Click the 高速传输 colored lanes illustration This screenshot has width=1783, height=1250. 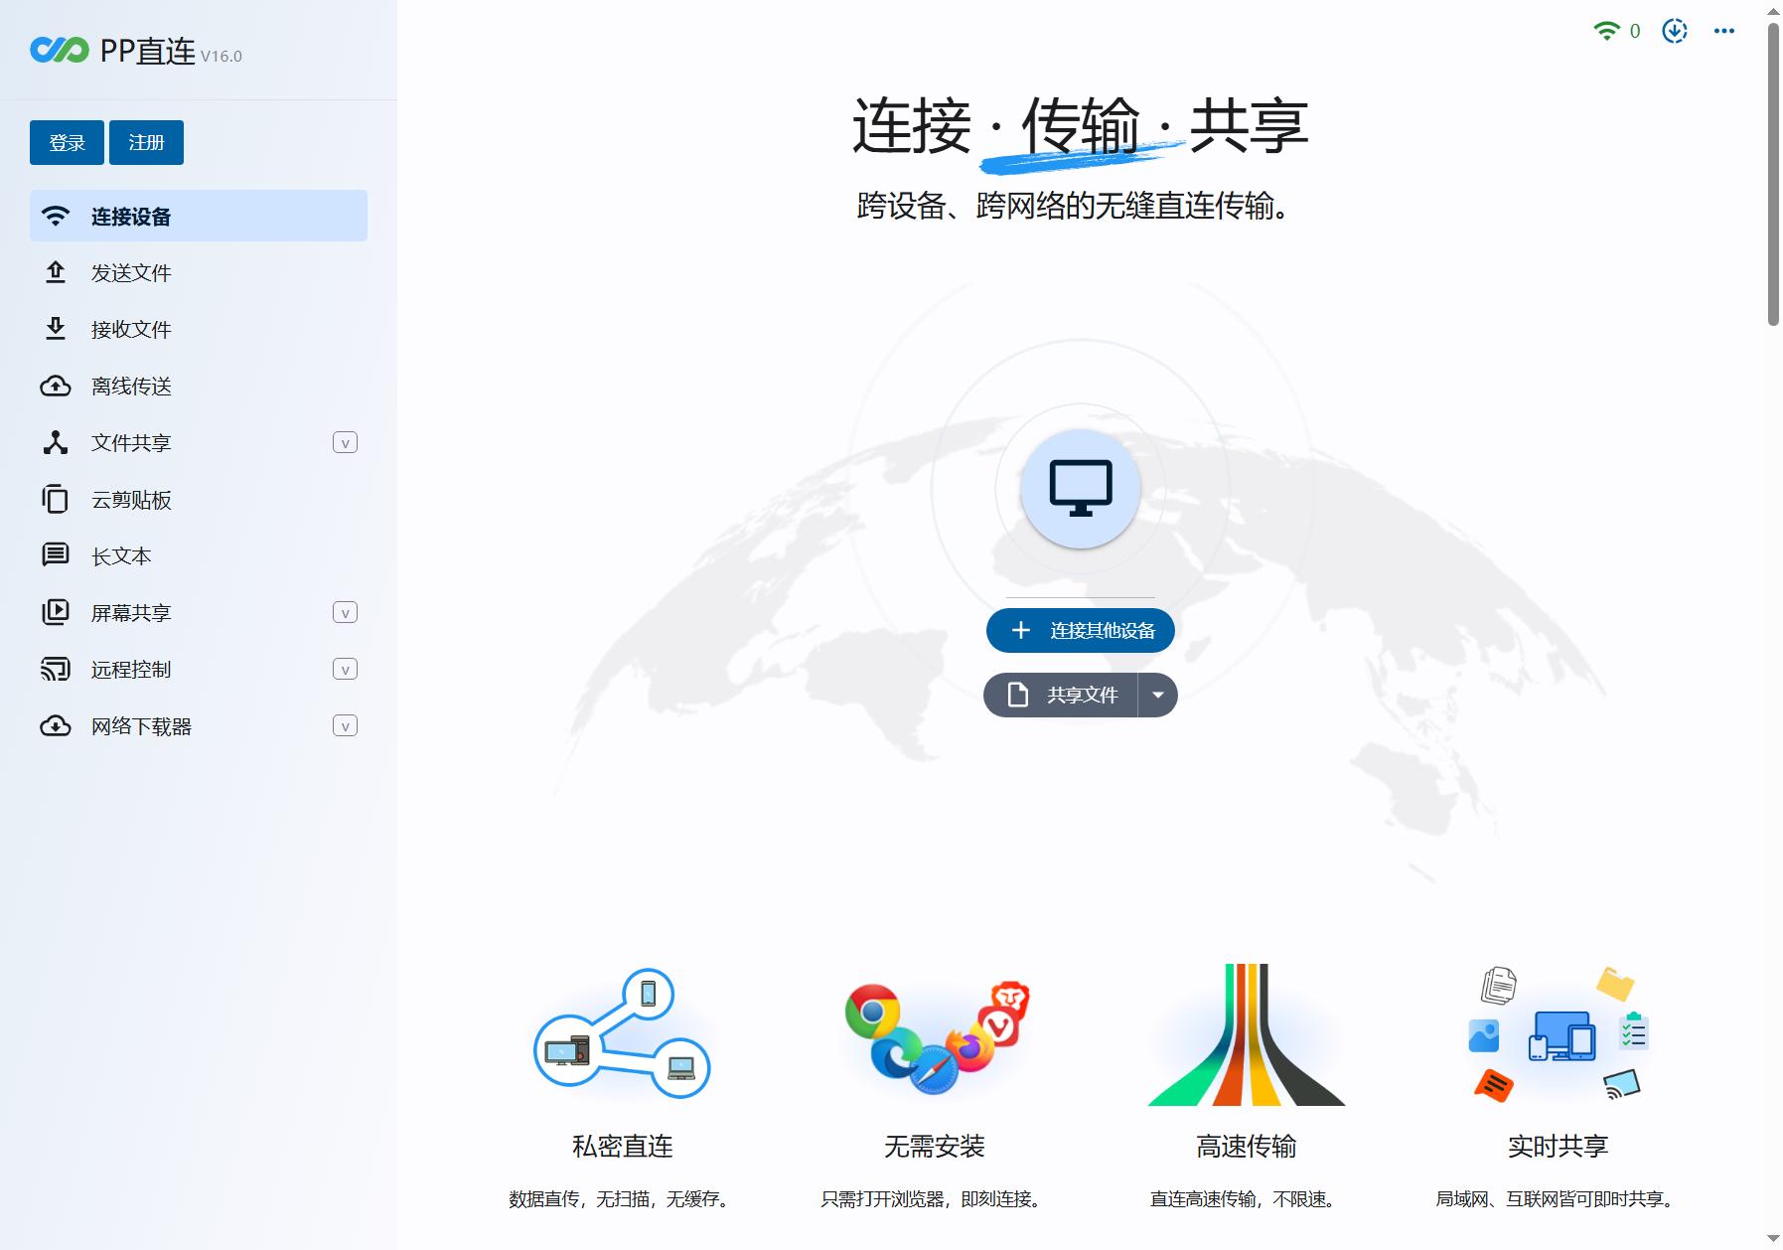point(1247,1034)
